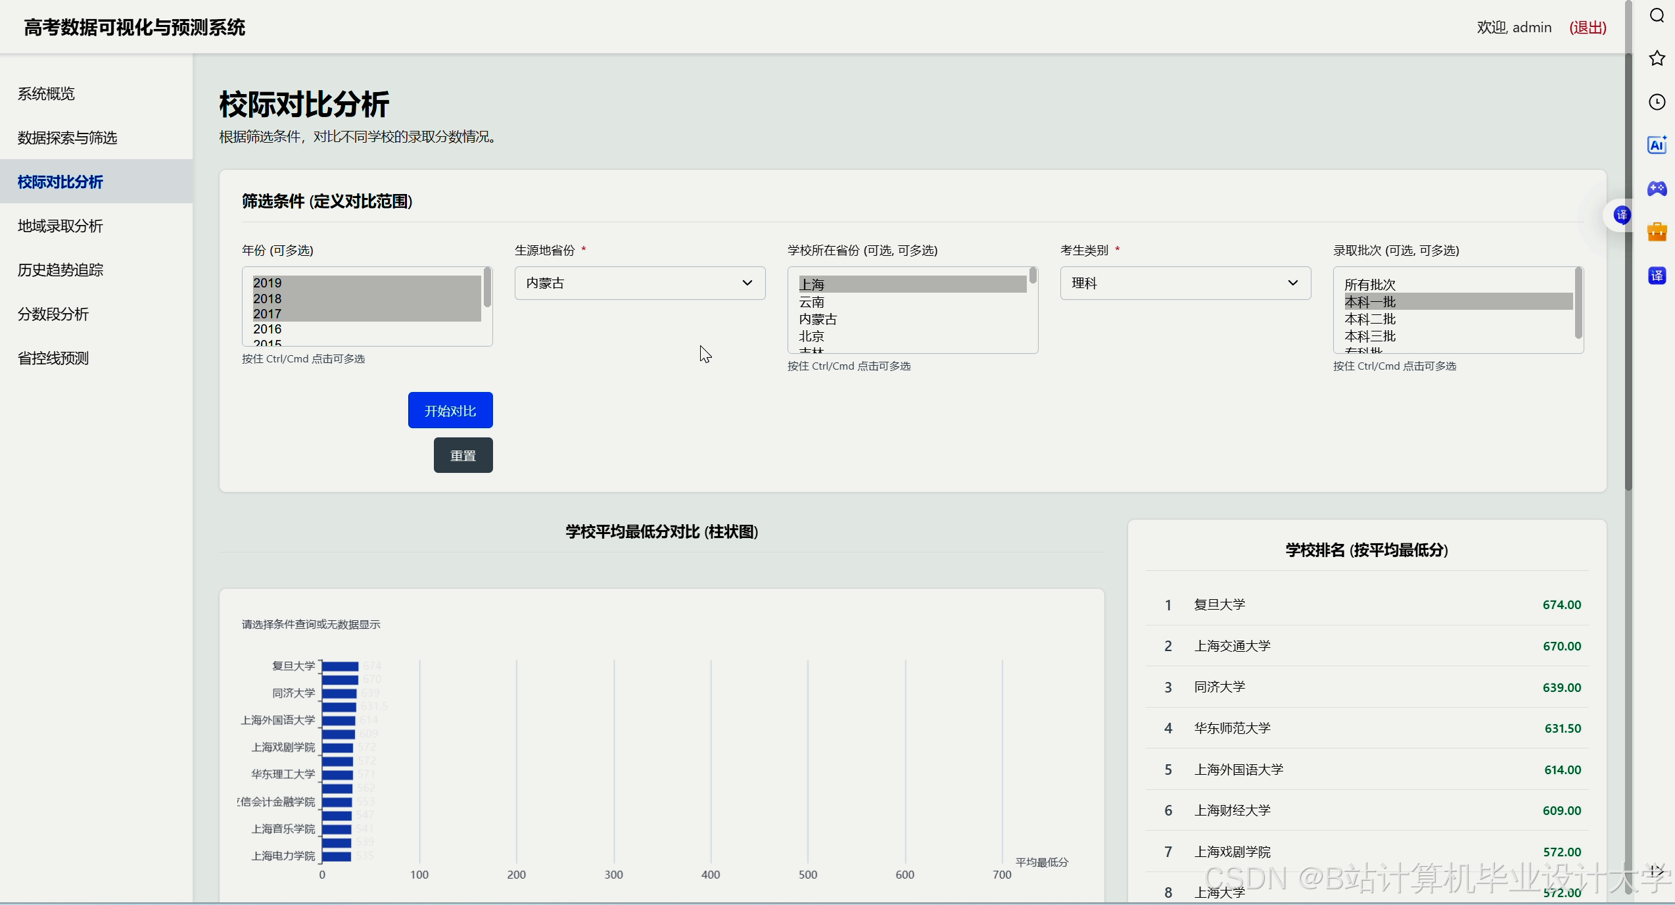Viewport: 1675px width, 905px height.
Task: Go to 地域录取分析 in the sidebar
Action: 60,226
